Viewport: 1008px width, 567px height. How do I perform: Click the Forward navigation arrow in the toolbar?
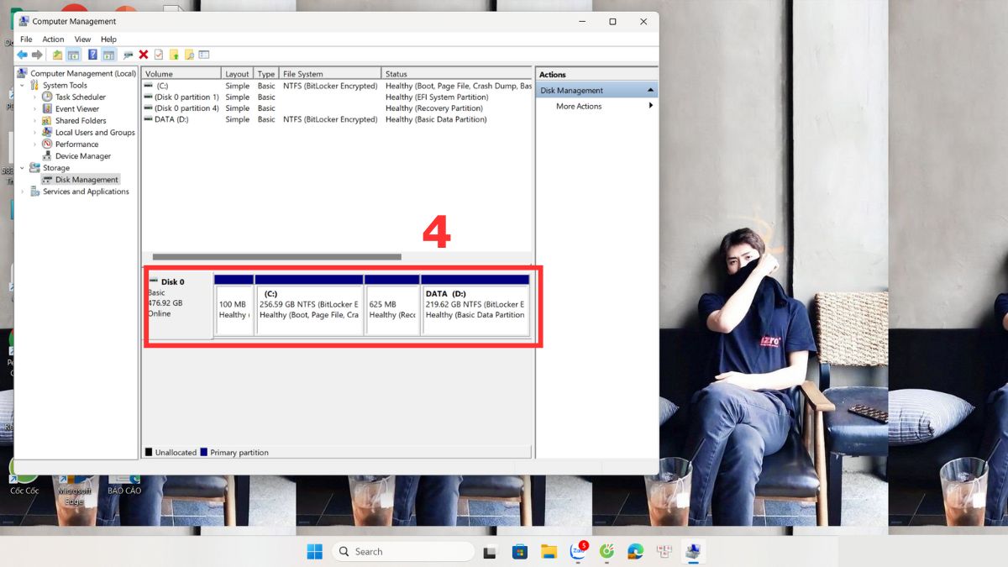click(38, 54)
